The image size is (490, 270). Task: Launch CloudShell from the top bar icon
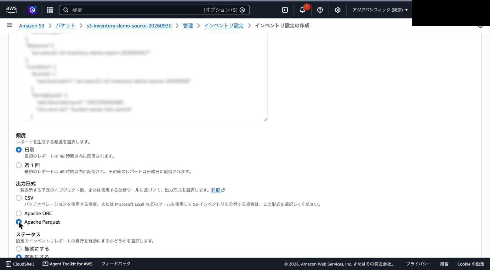285,10
